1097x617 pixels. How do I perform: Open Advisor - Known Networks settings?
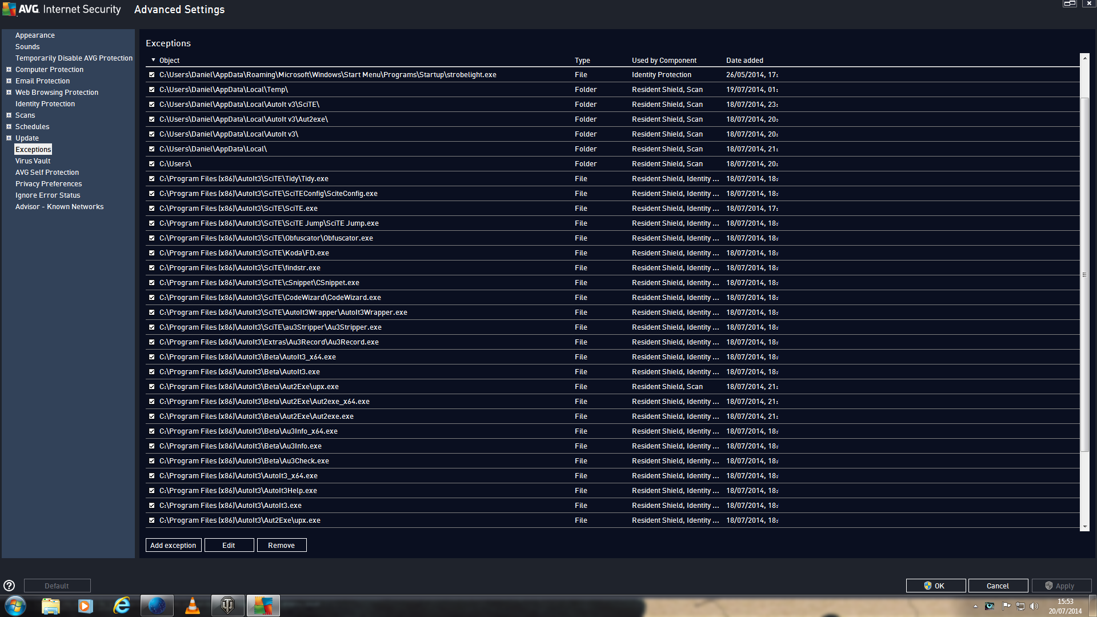(x=59, y=207)
